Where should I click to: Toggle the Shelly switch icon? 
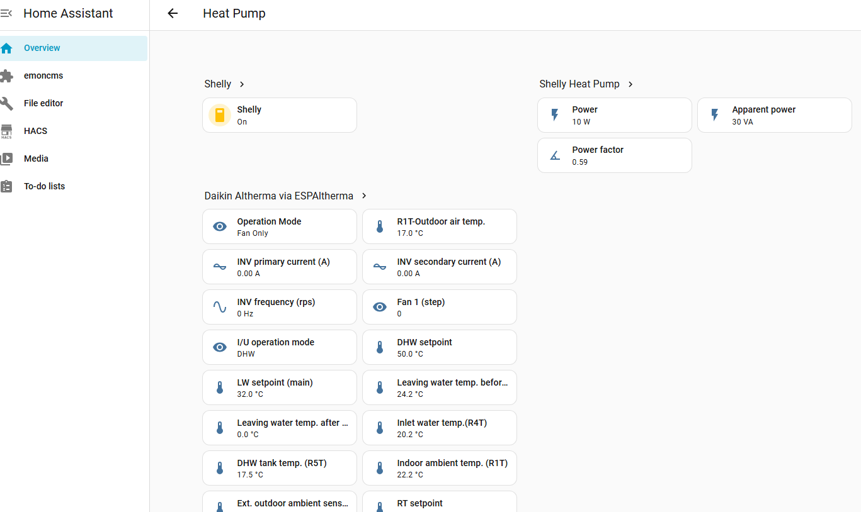[220, 115]
